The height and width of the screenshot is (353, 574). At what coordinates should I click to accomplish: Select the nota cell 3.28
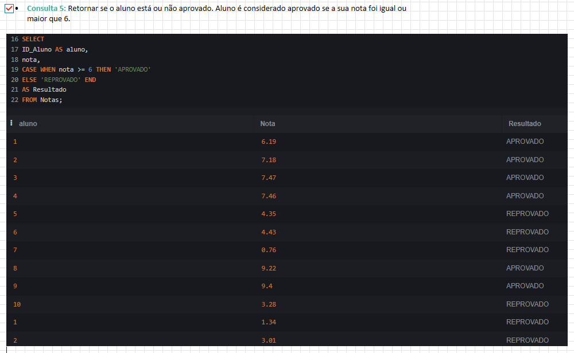coord(269,304)
